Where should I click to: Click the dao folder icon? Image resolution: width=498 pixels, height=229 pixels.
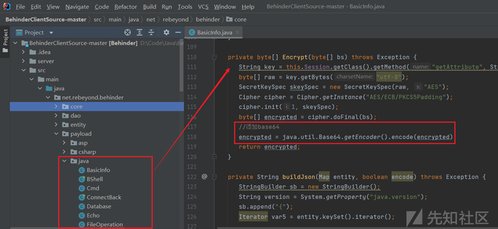point(66,116)
